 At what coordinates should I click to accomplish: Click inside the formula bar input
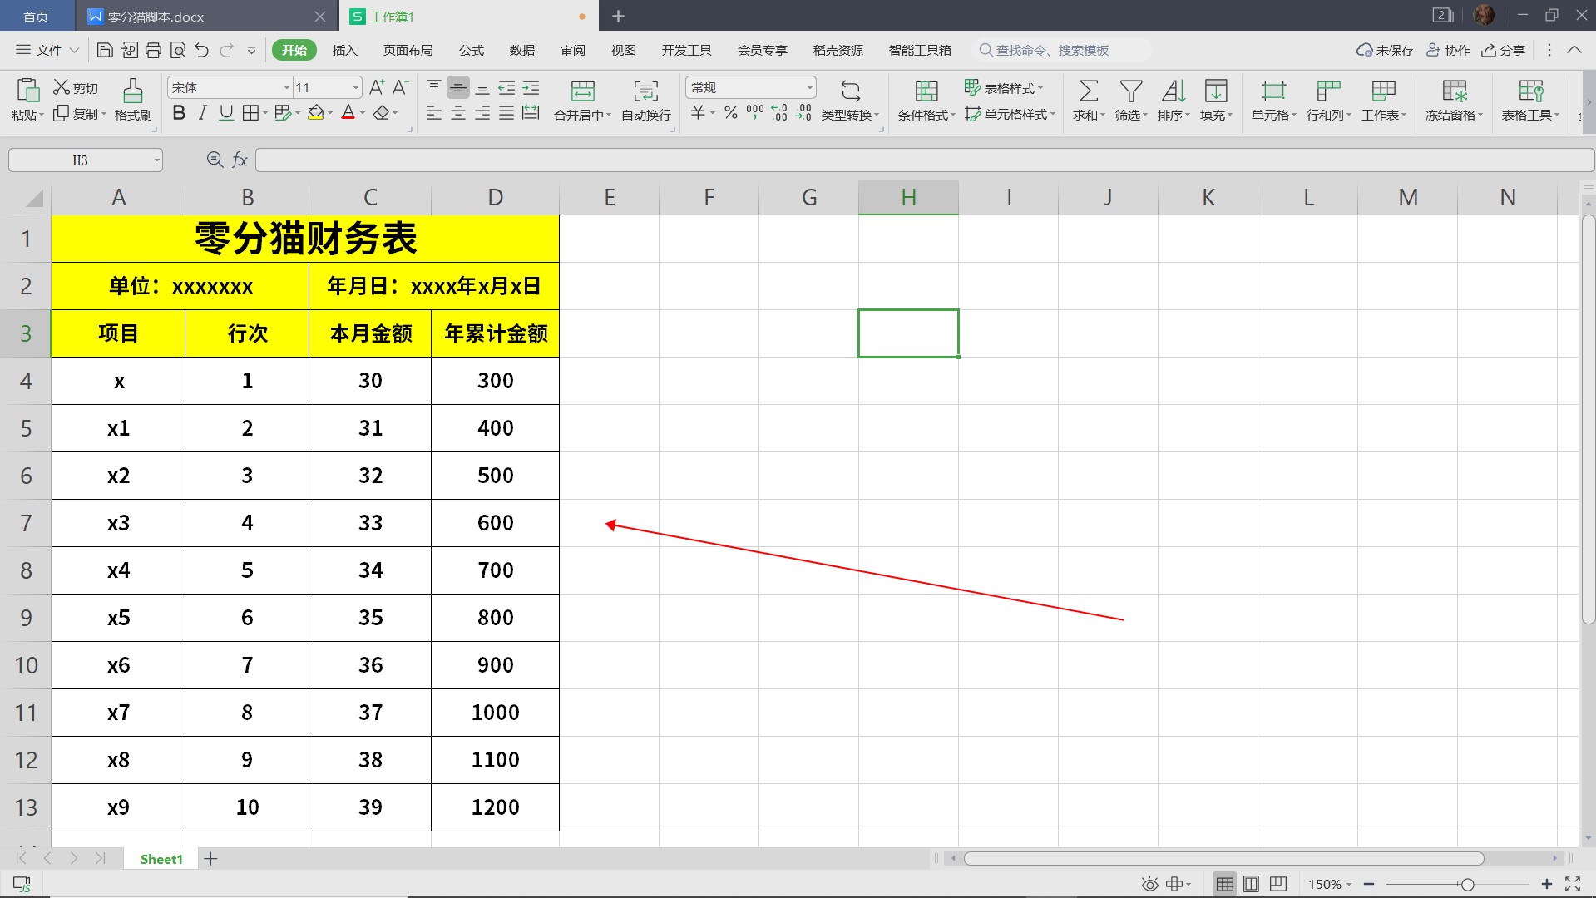915,160
